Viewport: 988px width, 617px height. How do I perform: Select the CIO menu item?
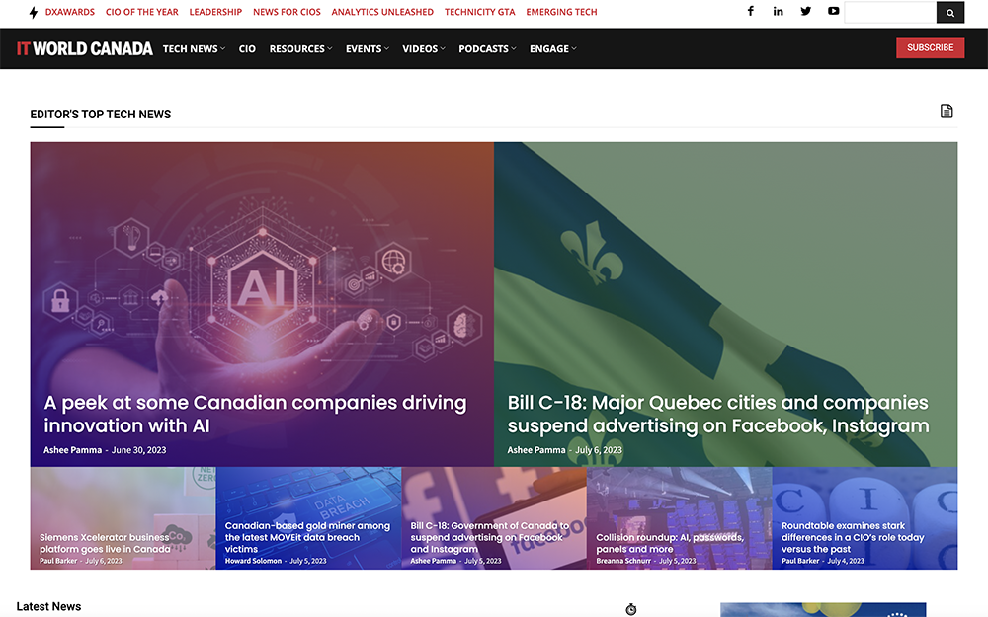pyautogui.click(x=247, y=48)
